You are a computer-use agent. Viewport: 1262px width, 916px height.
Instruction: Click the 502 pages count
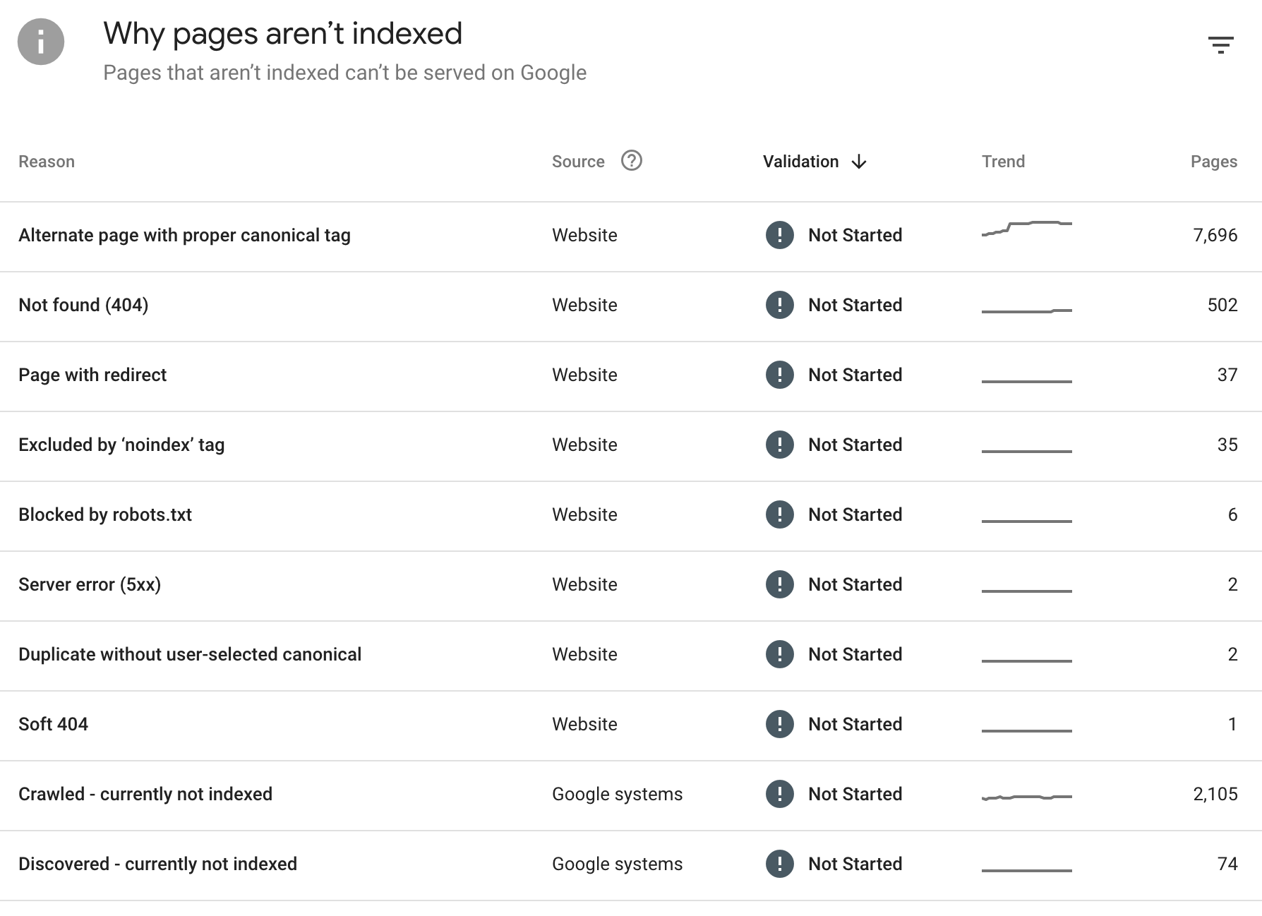1222,305
